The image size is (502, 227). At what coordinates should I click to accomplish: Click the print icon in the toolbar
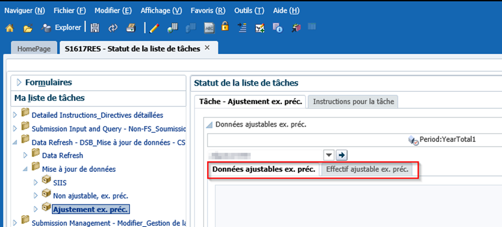[130, 28]
